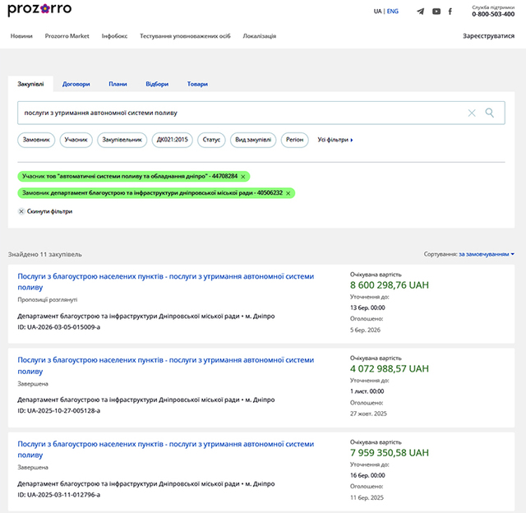
Task: Open the YouTube channel icon
Action: 436,12
